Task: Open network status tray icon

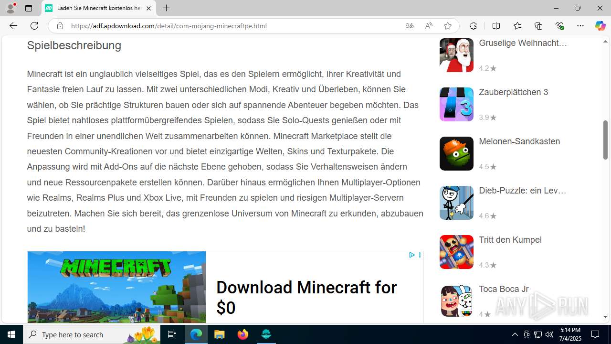Action: 537,334
